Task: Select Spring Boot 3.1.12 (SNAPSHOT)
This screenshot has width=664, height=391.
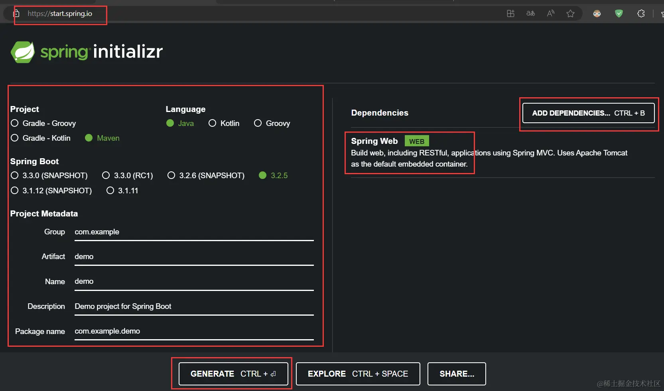Action: point(51,191)
